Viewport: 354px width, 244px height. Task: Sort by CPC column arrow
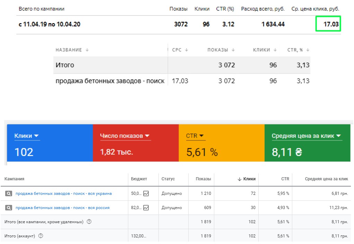coord(187,50)
